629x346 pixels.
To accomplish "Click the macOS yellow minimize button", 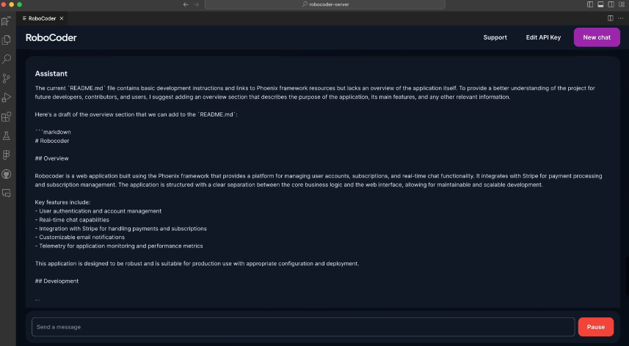I will point(12,4).
